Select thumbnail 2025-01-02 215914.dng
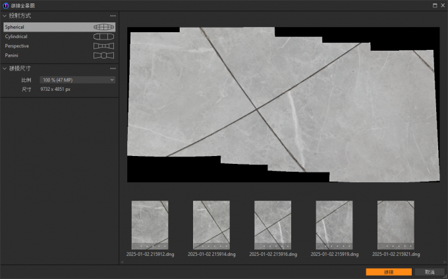 (x=211, y=225)
